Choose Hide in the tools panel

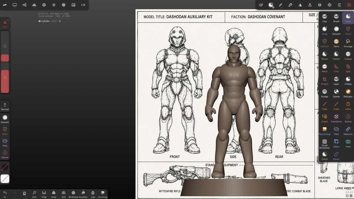[336, 131]
